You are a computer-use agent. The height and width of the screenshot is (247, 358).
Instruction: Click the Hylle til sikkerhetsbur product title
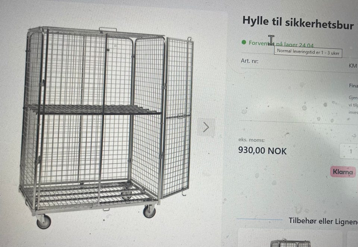tap(298, 23)
